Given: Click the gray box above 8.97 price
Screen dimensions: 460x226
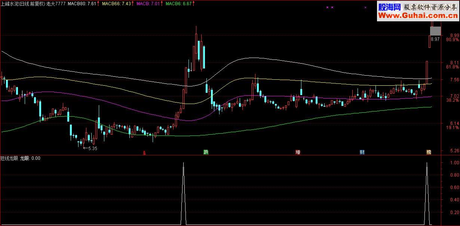Looking at the screenshot, I should click(x=435, y=31).
